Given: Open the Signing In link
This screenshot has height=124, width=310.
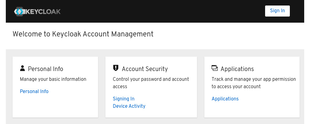Looking at the screenshot, I should click(x=124, y=99).
